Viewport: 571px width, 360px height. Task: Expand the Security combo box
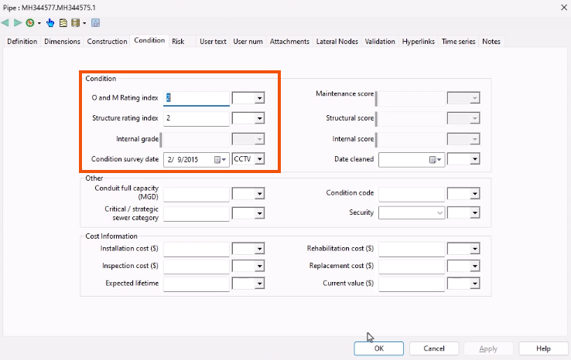pos(439,212)
